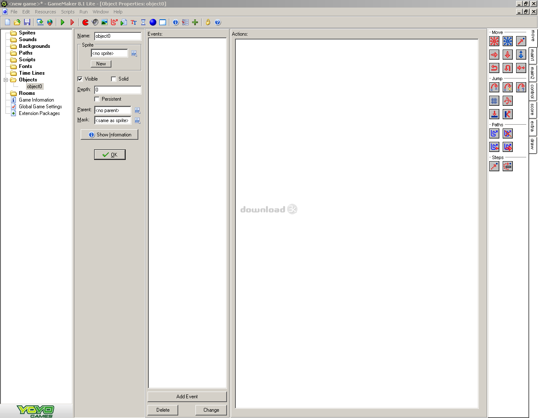Open the Resources menu
The height and width of the screenshot is (418, 538).
45,12
